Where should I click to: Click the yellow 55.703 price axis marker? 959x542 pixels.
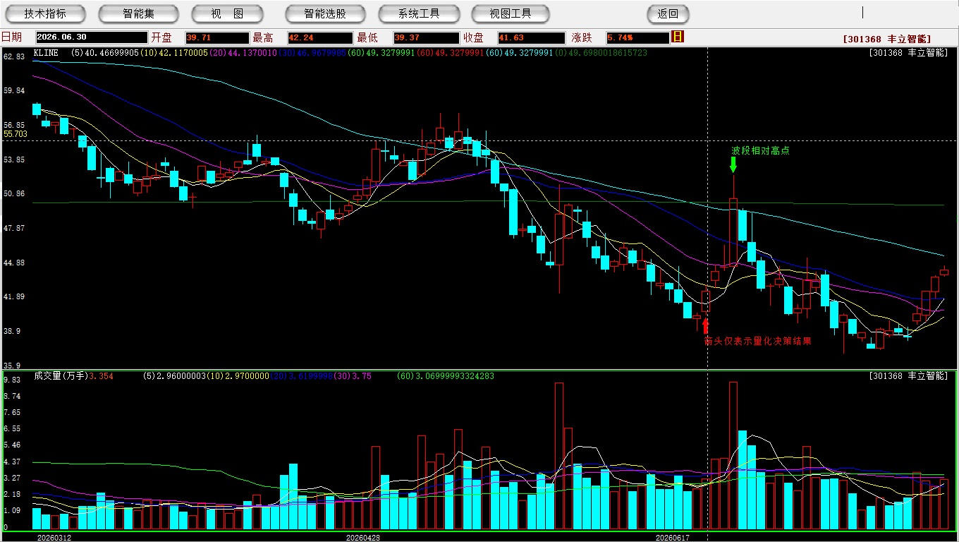tap(16, 134)
